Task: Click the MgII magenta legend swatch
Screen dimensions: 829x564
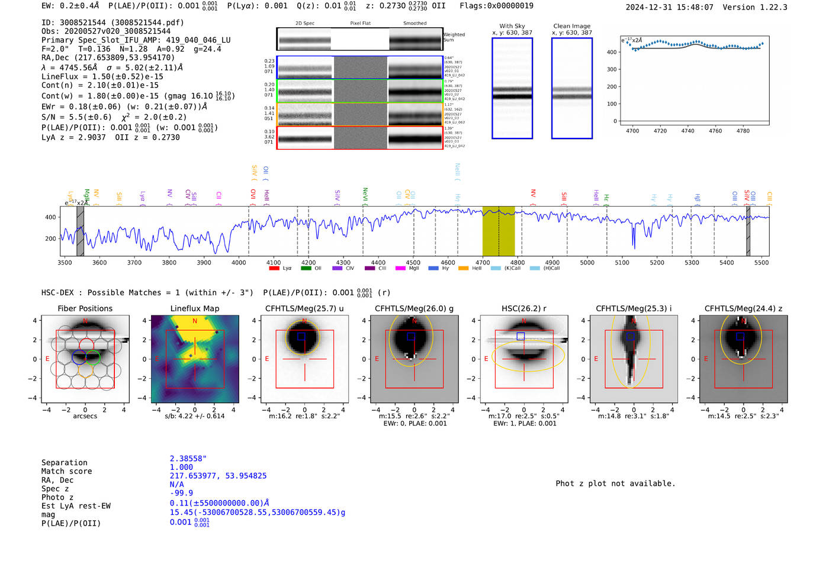Action: [401, 268]
